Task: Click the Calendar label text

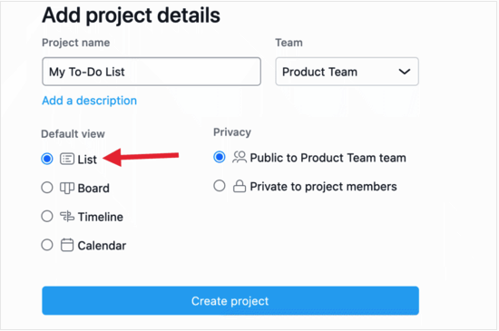Action: point(102,246)
